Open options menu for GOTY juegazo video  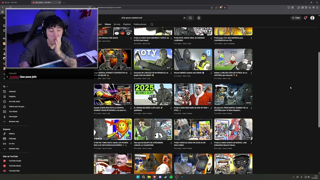tap(171, 73)
